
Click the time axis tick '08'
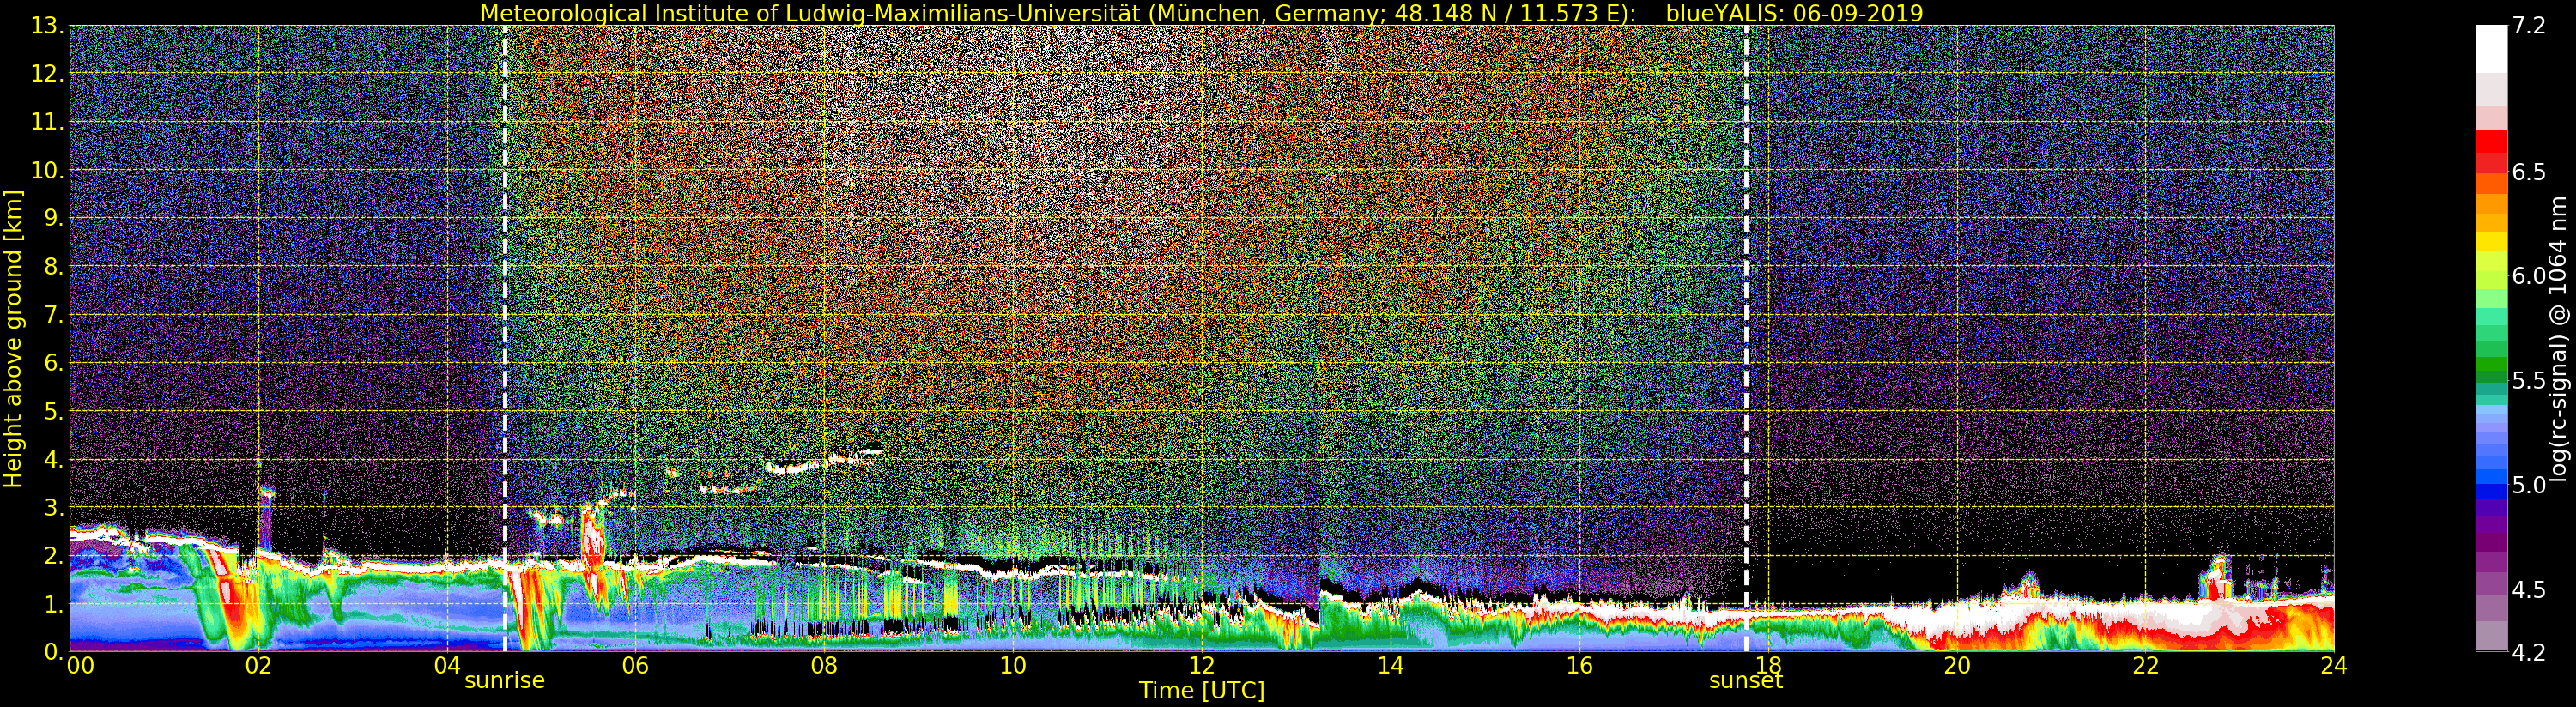click(x=824, y=666)
